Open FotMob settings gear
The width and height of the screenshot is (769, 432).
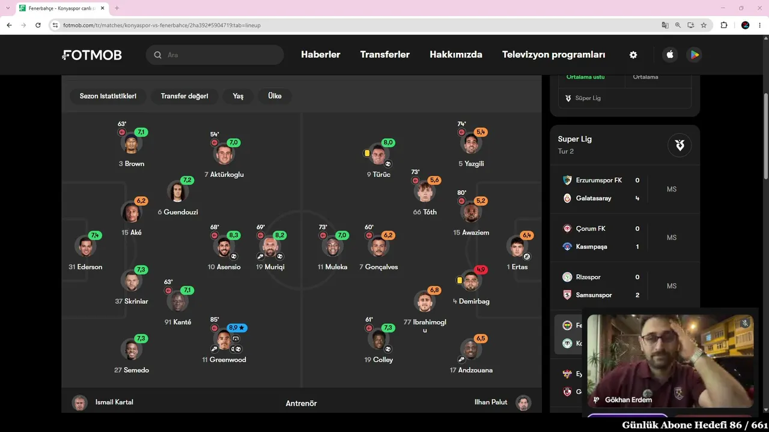pos(633,55)
